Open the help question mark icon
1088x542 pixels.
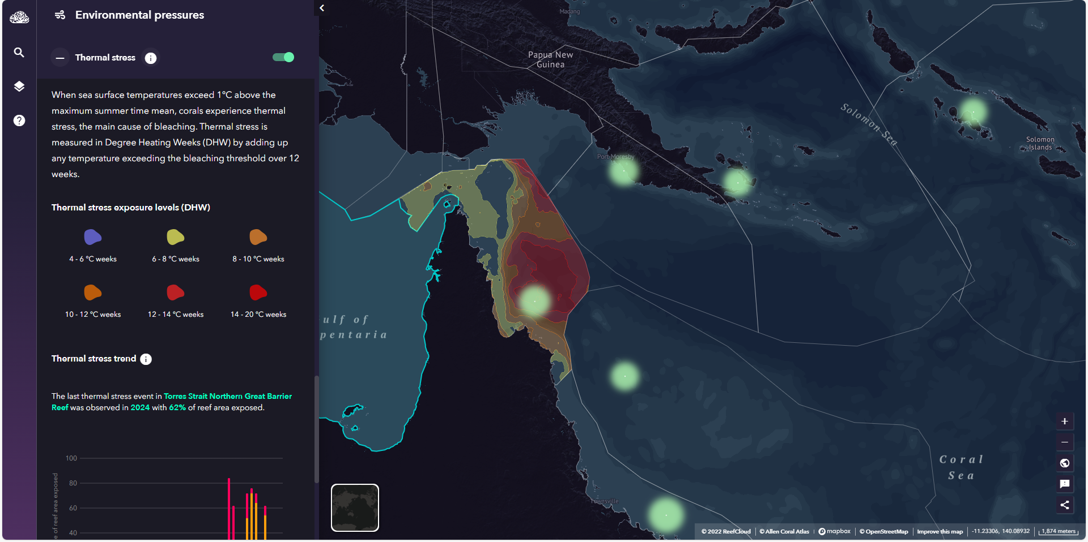pyautogui.click(x=19, y=121)
